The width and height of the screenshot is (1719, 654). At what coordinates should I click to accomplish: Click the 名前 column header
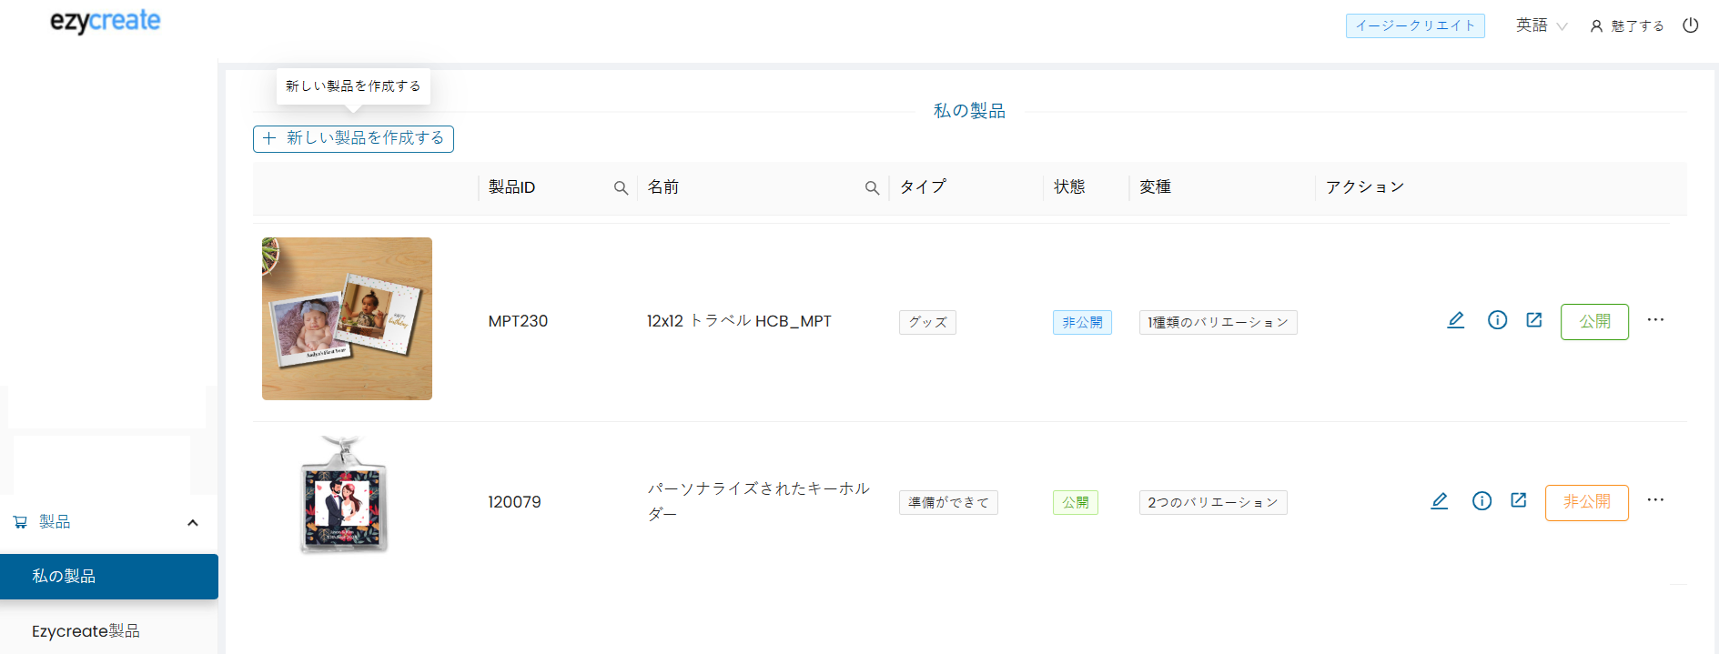(x=663, y=187)
